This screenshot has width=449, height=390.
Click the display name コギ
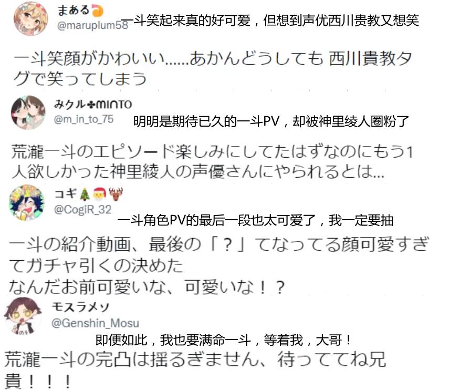[65, 194]
